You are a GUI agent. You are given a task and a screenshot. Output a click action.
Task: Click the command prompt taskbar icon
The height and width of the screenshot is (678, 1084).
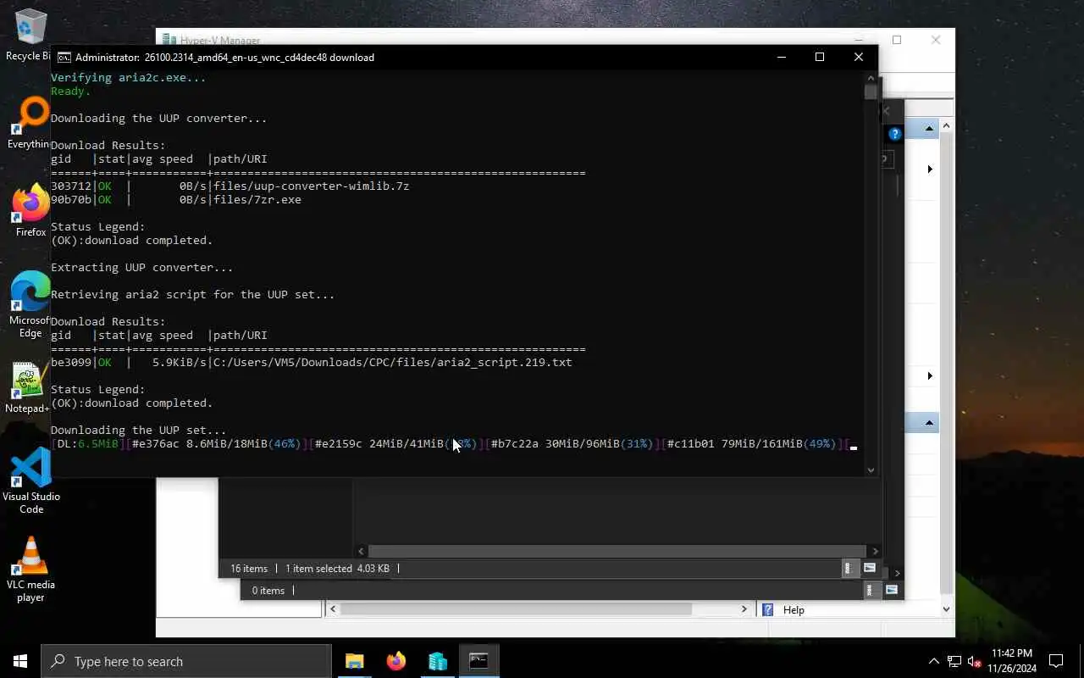click(478, 661)
